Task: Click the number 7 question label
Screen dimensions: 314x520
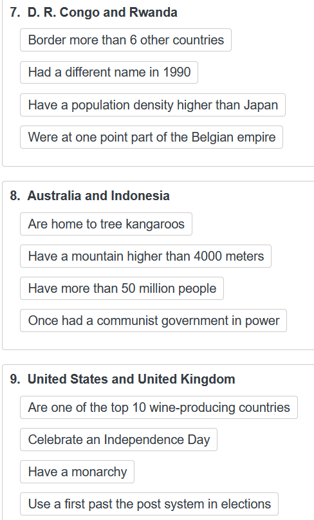Action: [15, 12]
